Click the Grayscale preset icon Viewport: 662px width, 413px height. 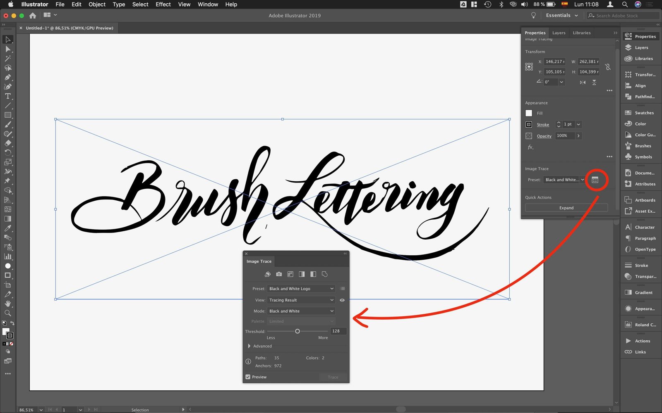pyautogui.click(x=302, y=274)
